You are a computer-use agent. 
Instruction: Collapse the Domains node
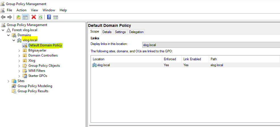[9, 35]
